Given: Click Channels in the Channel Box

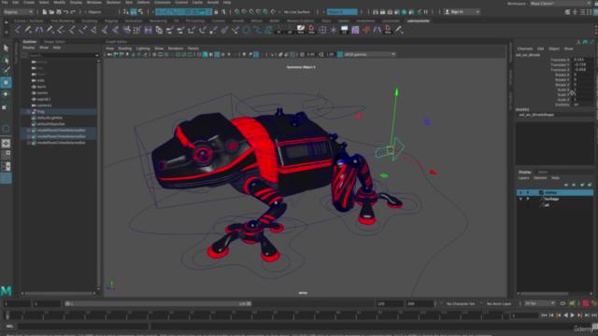Looking at the screenshot, I should [x=525, y=49].
